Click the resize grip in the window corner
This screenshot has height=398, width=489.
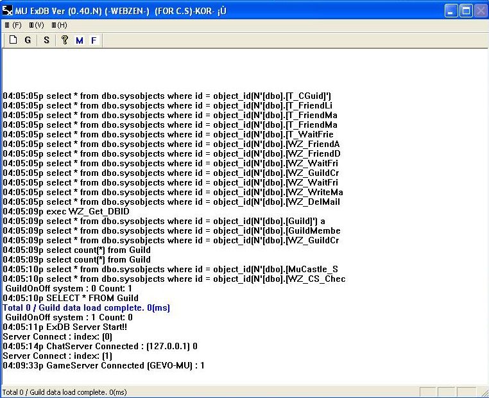pyautogui.click(x=483, y=392)
